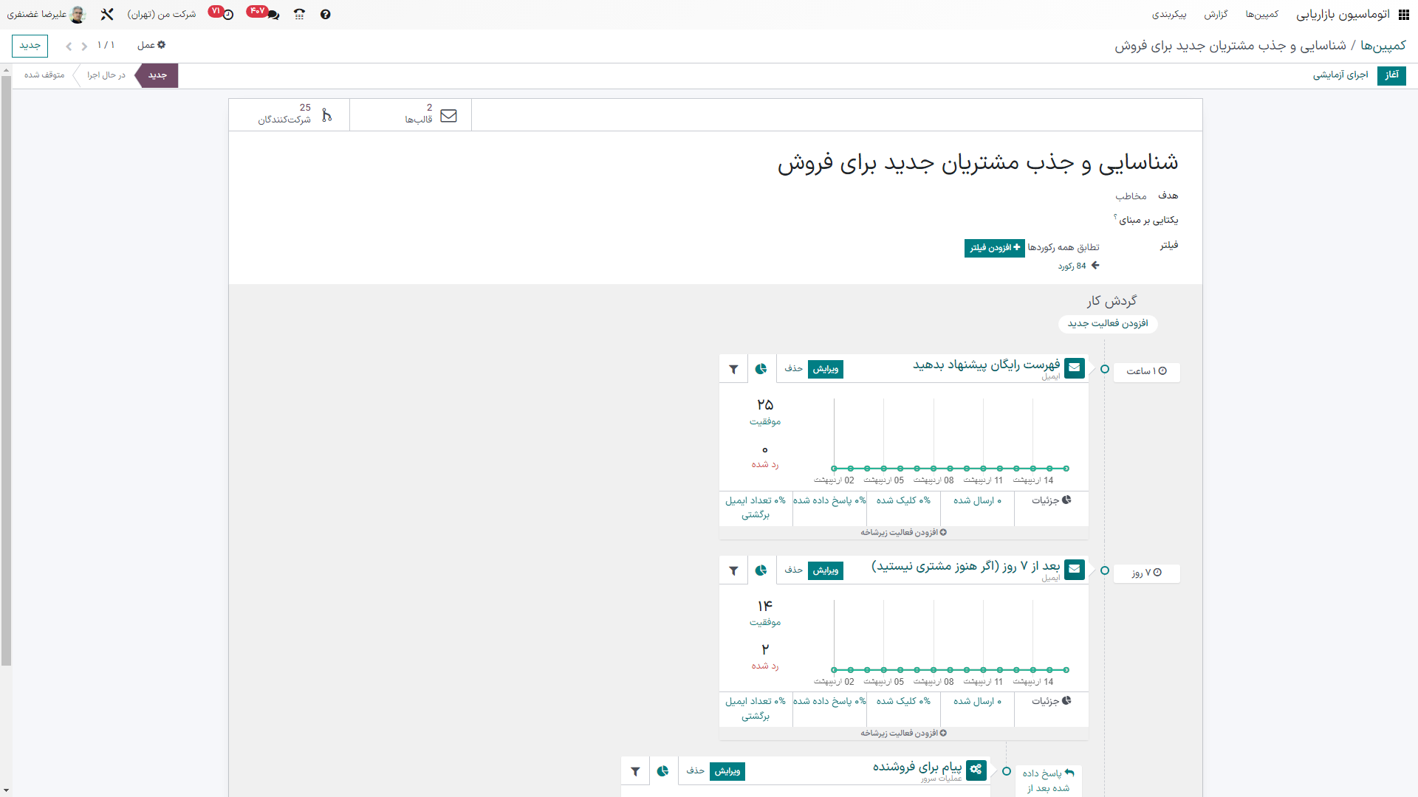Click the filter icon on the 7-day email activity
Viewport: 1418px width, 797px height.
point(733,570)
